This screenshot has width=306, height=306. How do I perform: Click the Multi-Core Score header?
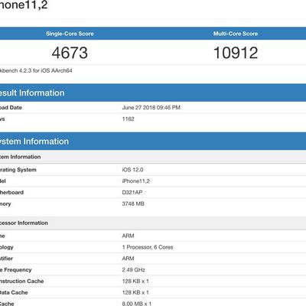pos(236,34)
